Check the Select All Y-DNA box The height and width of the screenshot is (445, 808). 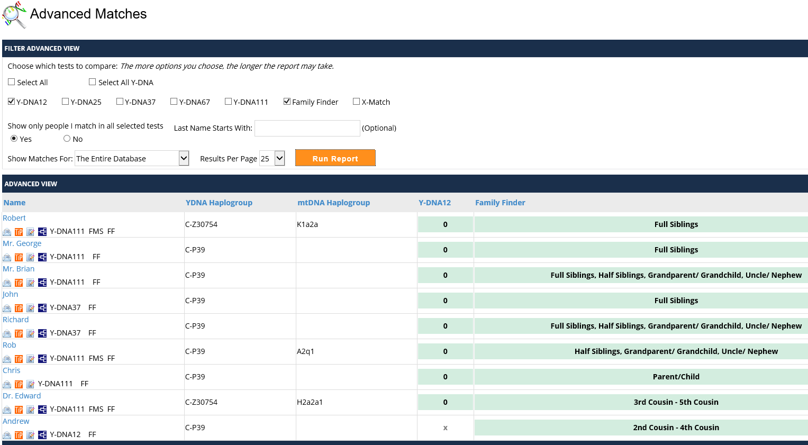pyautogui.click(x=92, y=81)
